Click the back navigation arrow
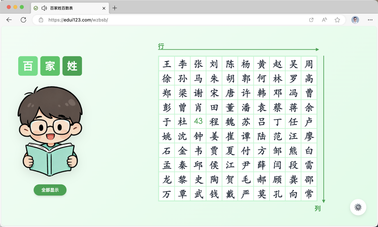Image resolution: width=378 pixels, height=227 pixels. coord(9,20)
